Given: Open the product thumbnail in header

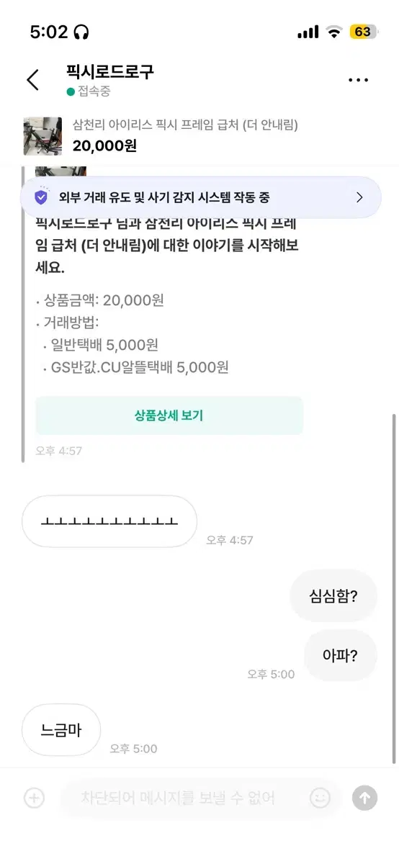Looking at the screenshot, I should tap(42, 136).
